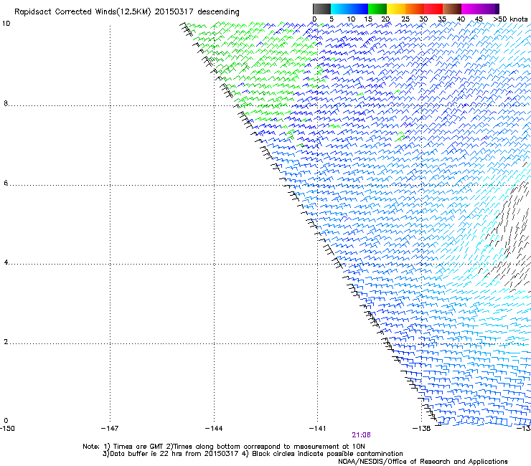Click the brown 35-40 knots color swatch
Screen dimensions: 531x466
click(x=452, y=9)
